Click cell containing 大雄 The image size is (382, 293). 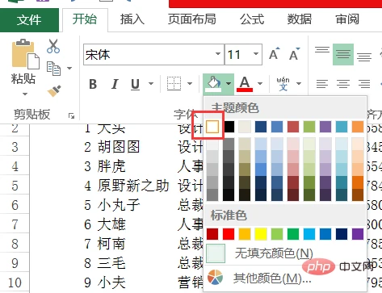(x=111, y=224)
